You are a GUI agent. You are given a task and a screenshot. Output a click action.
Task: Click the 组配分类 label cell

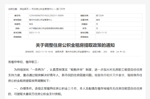pos(85,16)
